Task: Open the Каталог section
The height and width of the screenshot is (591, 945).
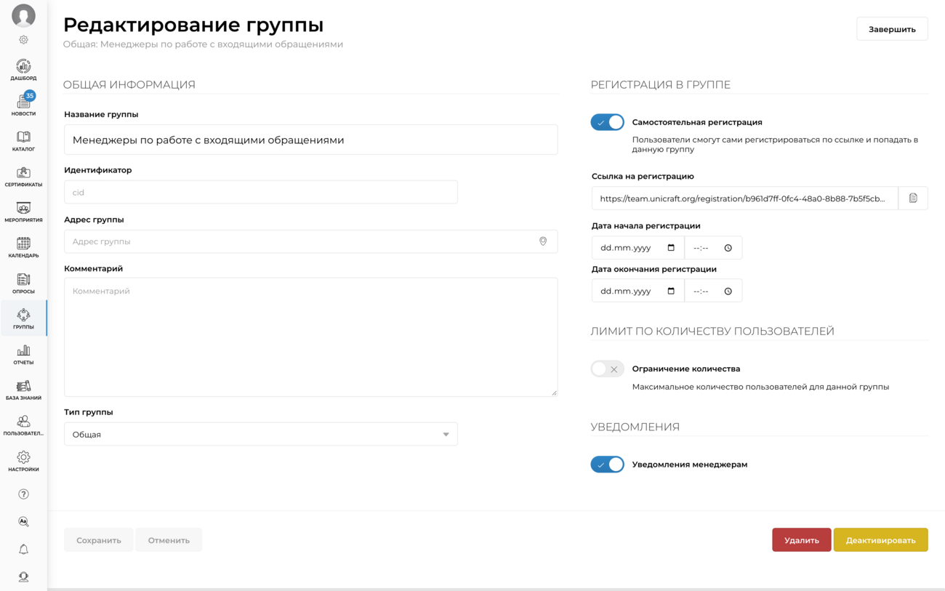Action: tap(23, 141)
